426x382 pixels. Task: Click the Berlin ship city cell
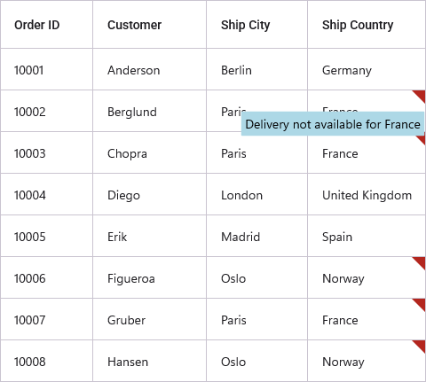256,69
